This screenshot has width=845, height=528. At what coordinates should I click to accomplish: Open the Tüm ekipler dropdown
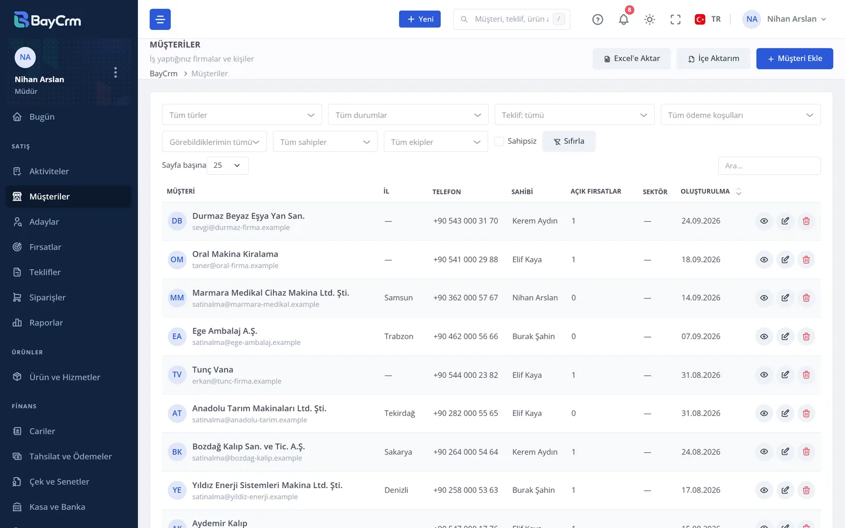pos(436,142)
